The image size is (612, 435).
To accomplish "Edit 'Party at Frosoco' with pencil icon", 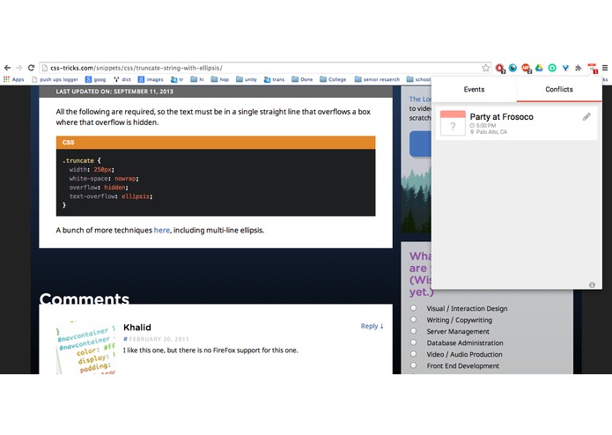I will coord(586,116).
